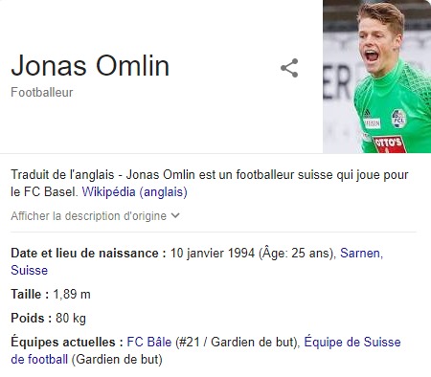This screenshot has width=431, height=377.
Task: Click the chevron arrow after description d'origine
Action: 175,215
